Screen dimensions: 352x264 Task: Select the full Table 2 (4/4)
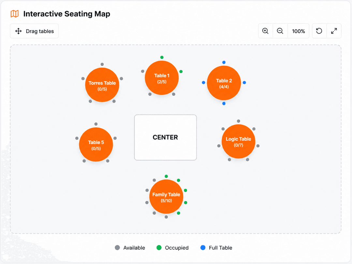(x=224, y=83)
